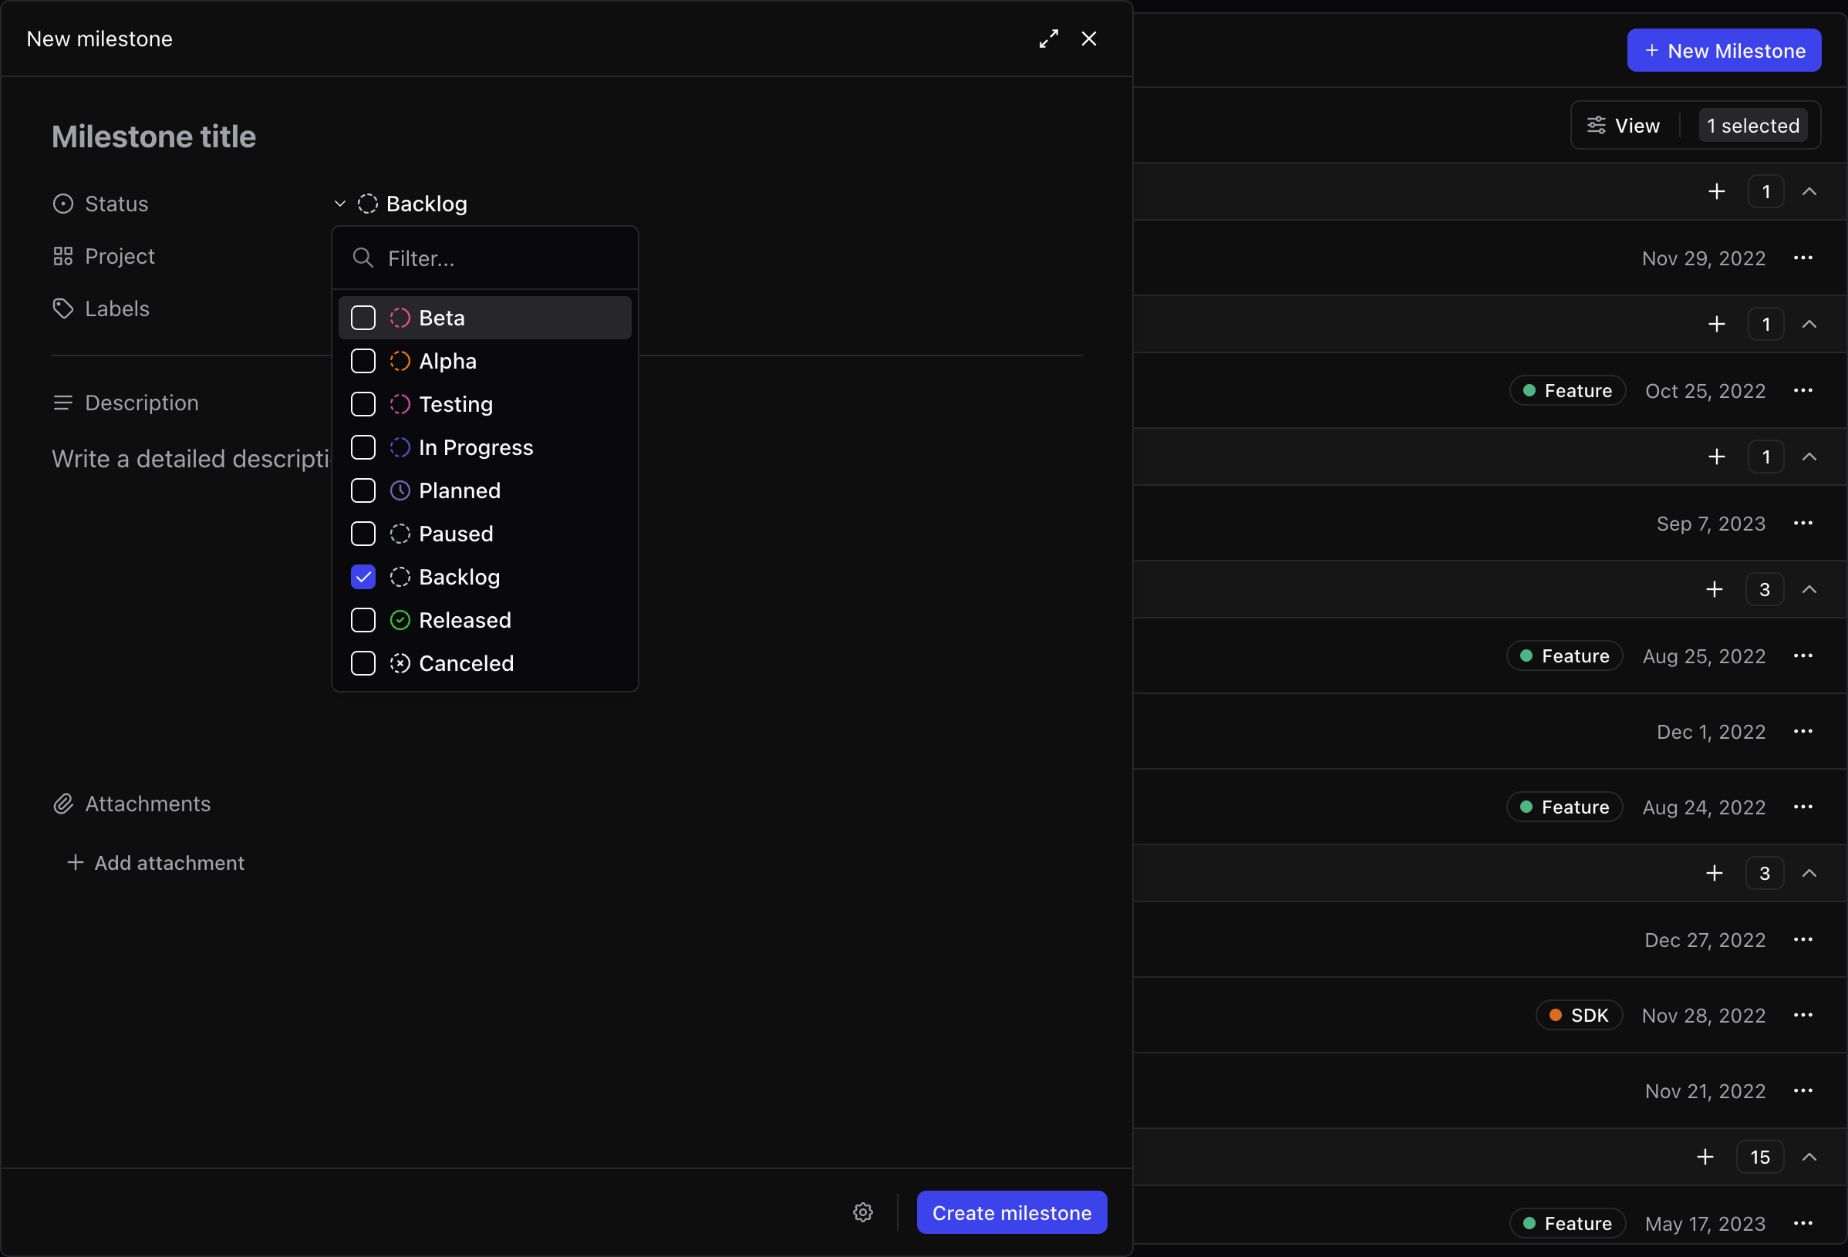1848x1257 pixels.
Task: Open the overflow menu on the Sep 7, 2023 row
Action: coord(1803,523)
